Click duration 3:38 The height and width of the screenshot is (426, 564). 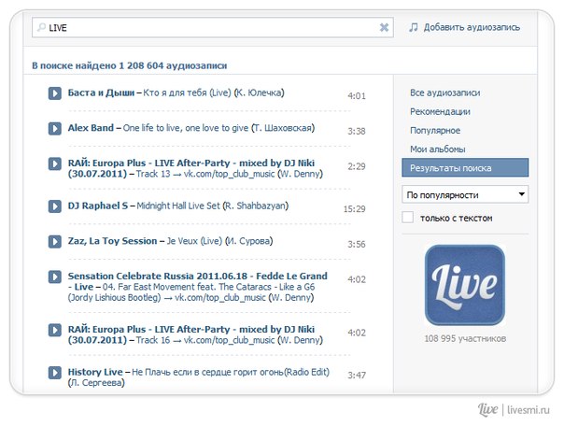point(357,132)
